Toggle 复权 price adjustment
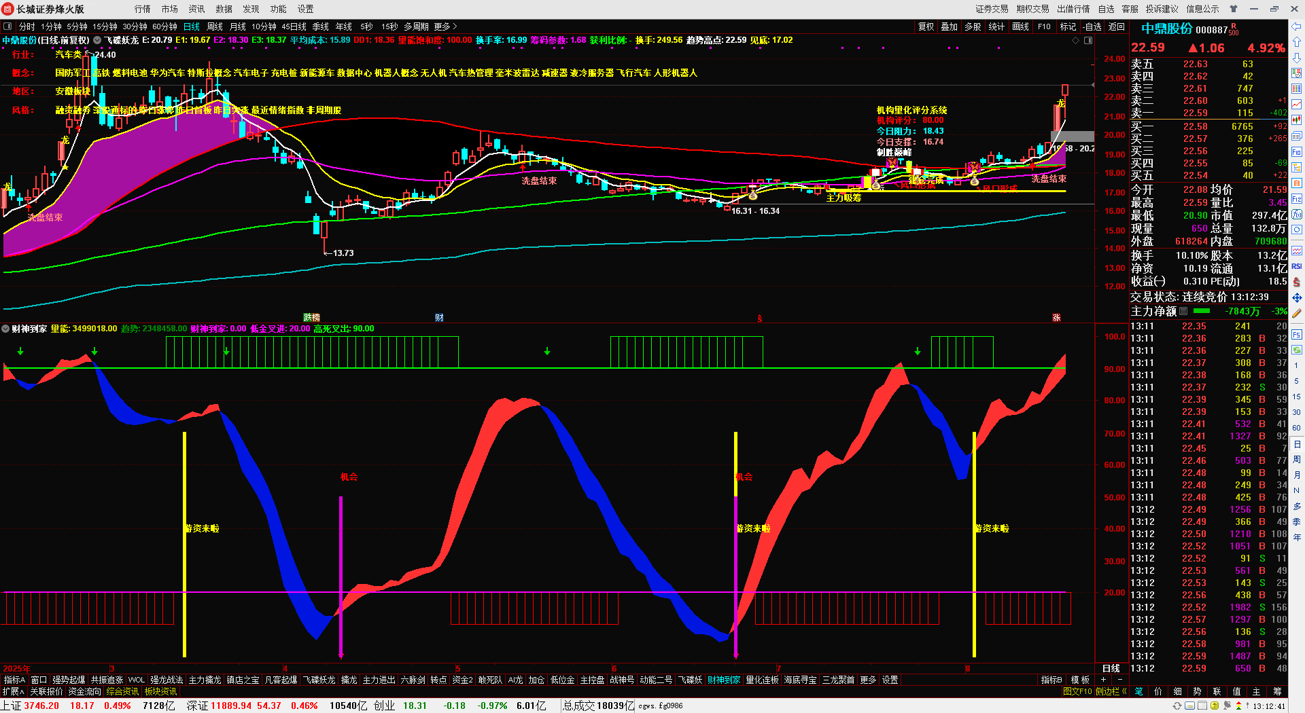The height and width of the screenshot is (713, 1305). coord(926,26)
